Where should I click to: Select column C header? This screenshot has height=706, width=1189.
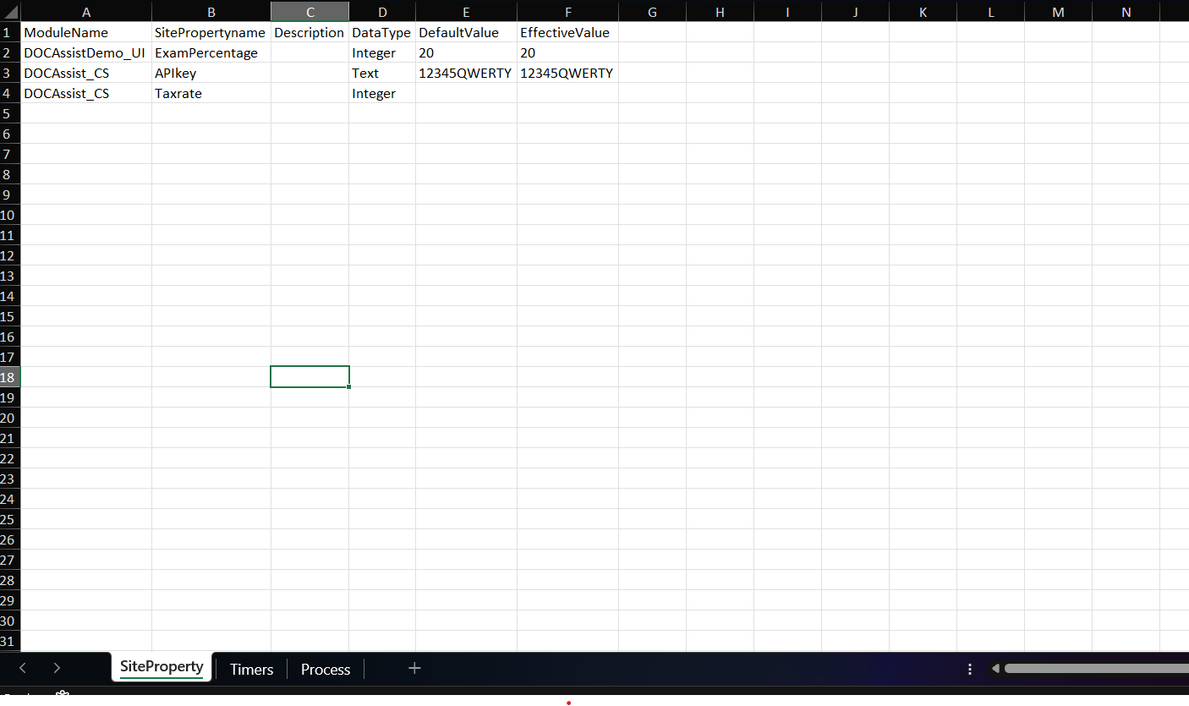(310, 12)
